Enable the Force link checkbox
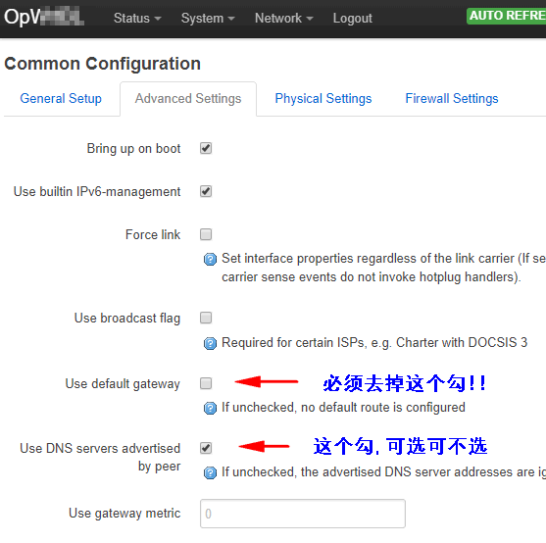546x543 pixels. (206, 234)
